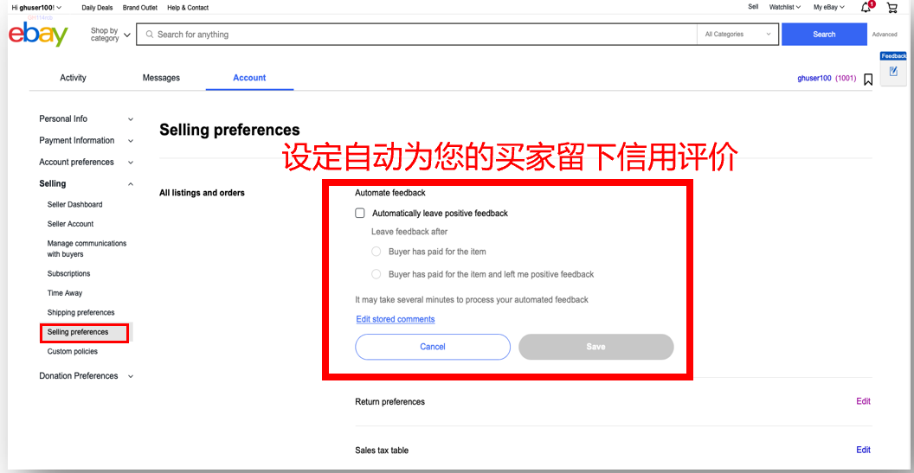Image resolution: width=914 pixels, height=473 pixels.
Task: Open Seller Dashboard in sidebar
Action: pos(74,204)
